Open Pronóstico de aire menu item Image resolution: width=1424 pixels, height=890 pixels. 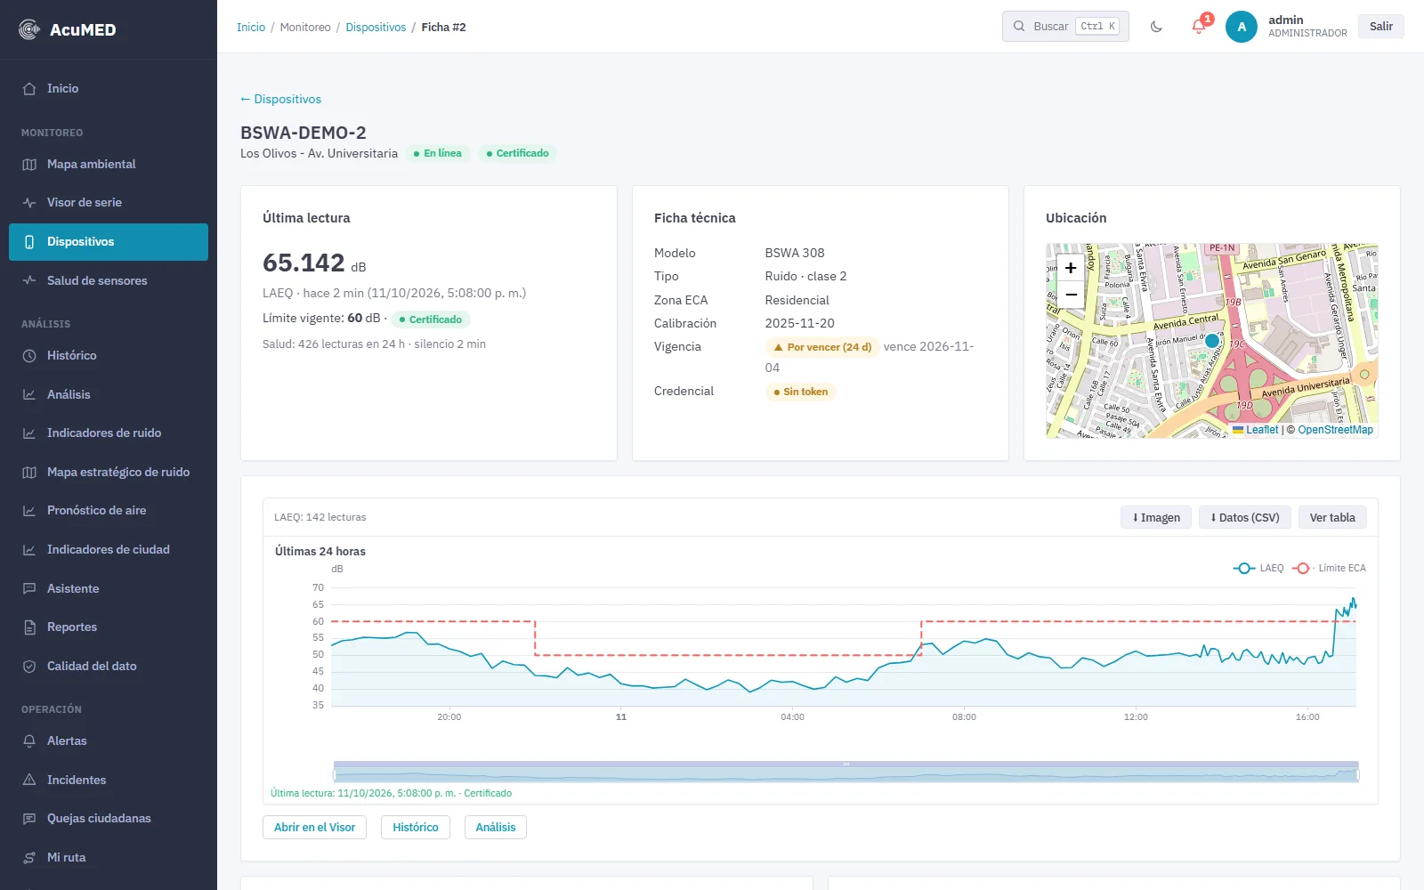[109, 511]
